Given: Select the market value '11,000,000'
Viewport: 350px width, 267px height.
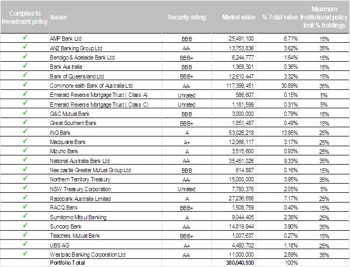Looking at the screenshot, I should (241, 255).
